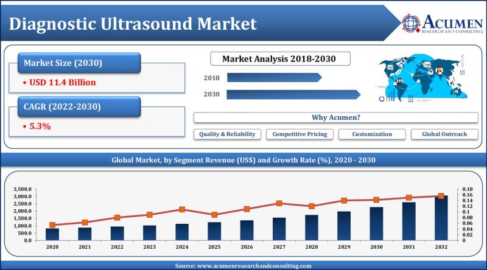Select the Competitive Pricing box
The image size is (487, 270).
tap(300, 134)
